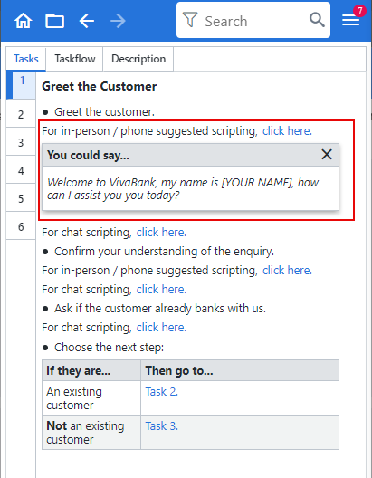The width and height of the screenshot is (372, 478).
Task: Select task number 6 in sidebar
Action: 21,226
